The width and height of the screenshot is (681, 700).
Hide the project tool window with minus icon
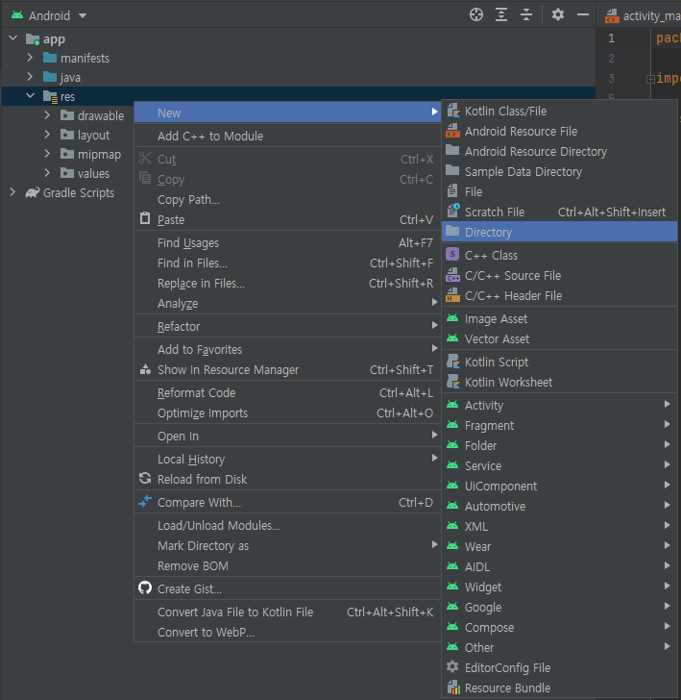582,14
